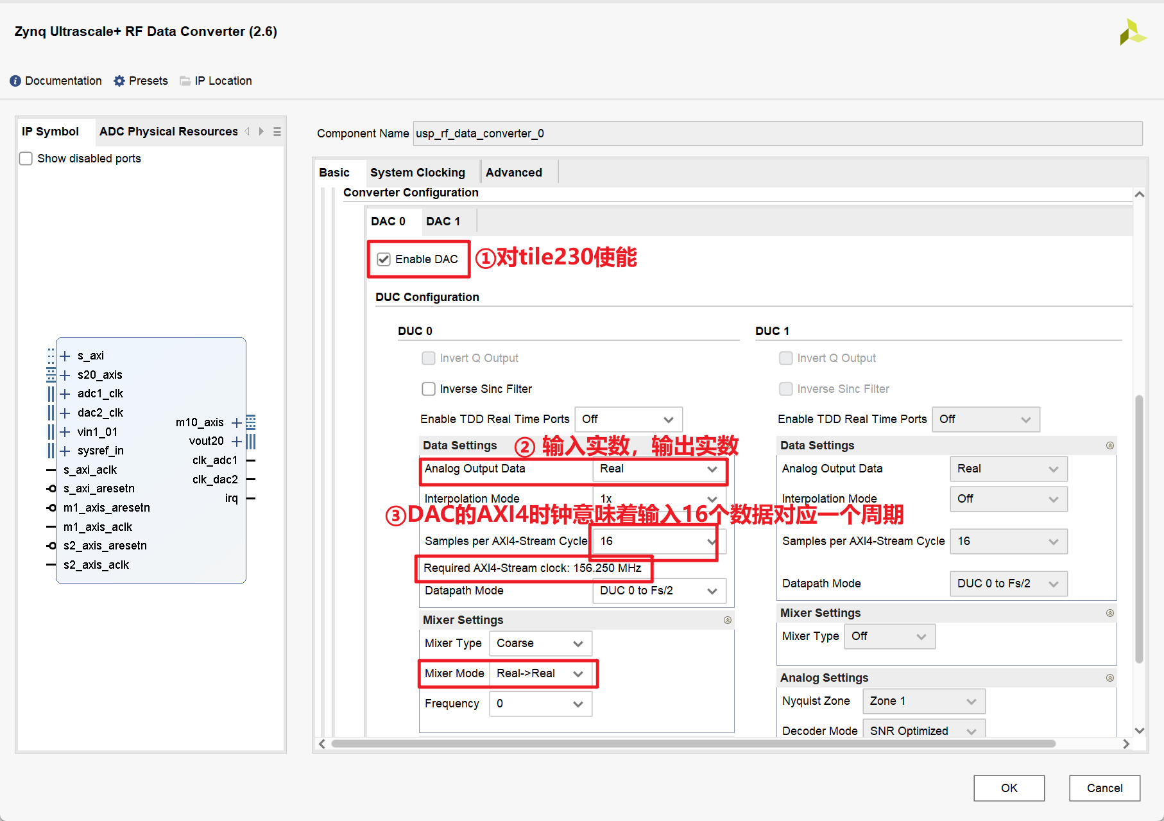
Task: Toggle DUC 0 Invert Q Output checkbox
Action: 429,358
